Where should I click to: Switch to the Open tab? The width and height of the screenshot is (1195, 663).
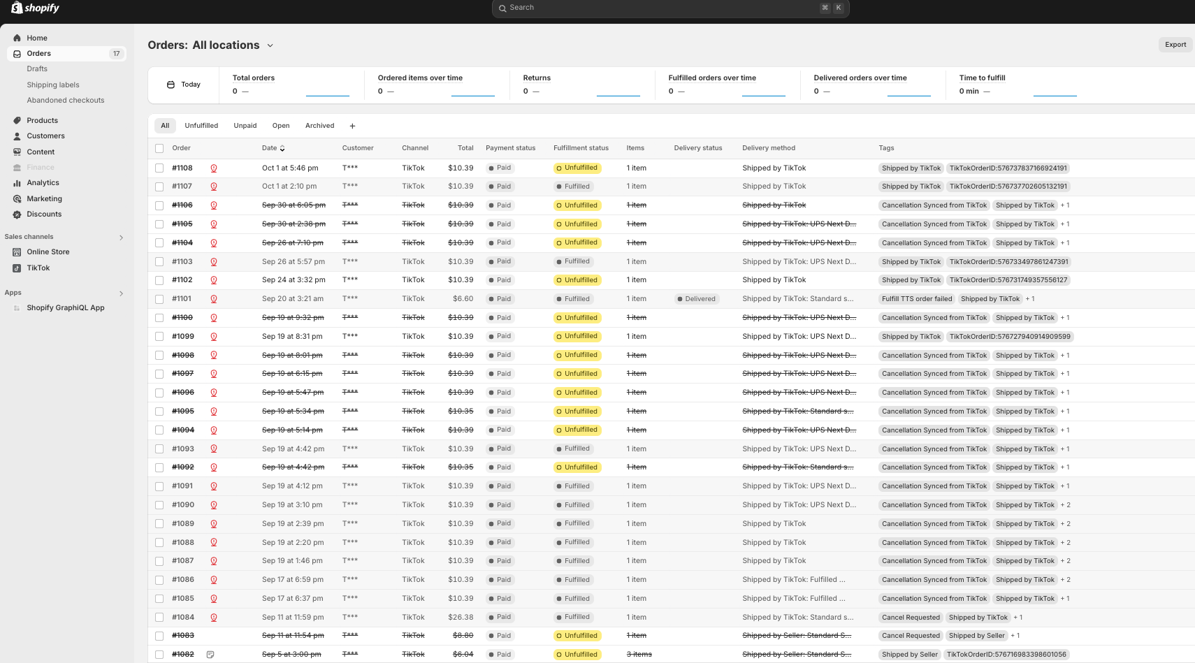click(x=281, y=126)
